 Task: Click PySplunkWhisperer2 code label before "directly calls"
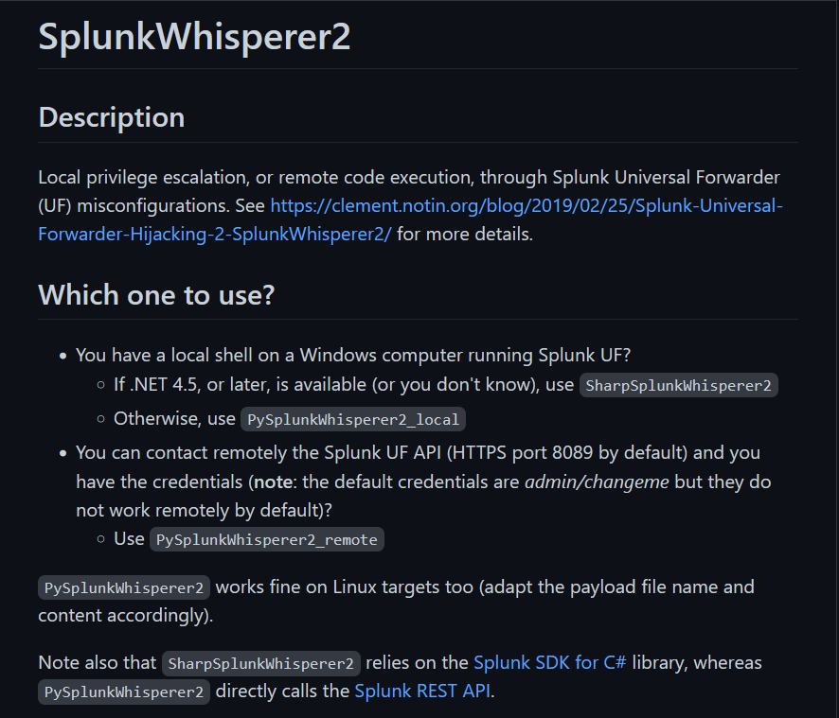click(124, 692)
